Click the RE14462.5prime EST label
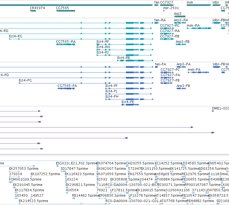Image resolution: width=229 pixels, height=205 pixels. pos(86,196)
